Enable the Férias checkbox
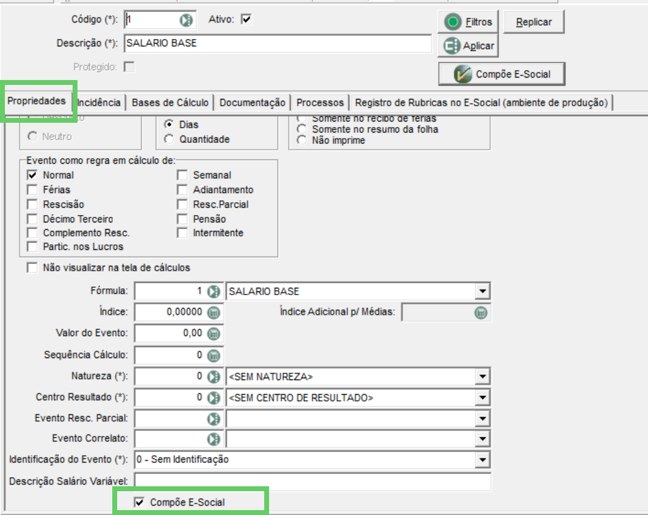The width and height of the screenshot is (648, 515). pyautogui.click(x=32, y=190)
